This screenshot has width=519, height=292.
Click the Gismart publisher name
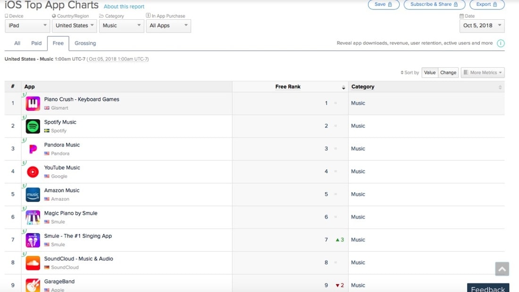tap(59, 108)
